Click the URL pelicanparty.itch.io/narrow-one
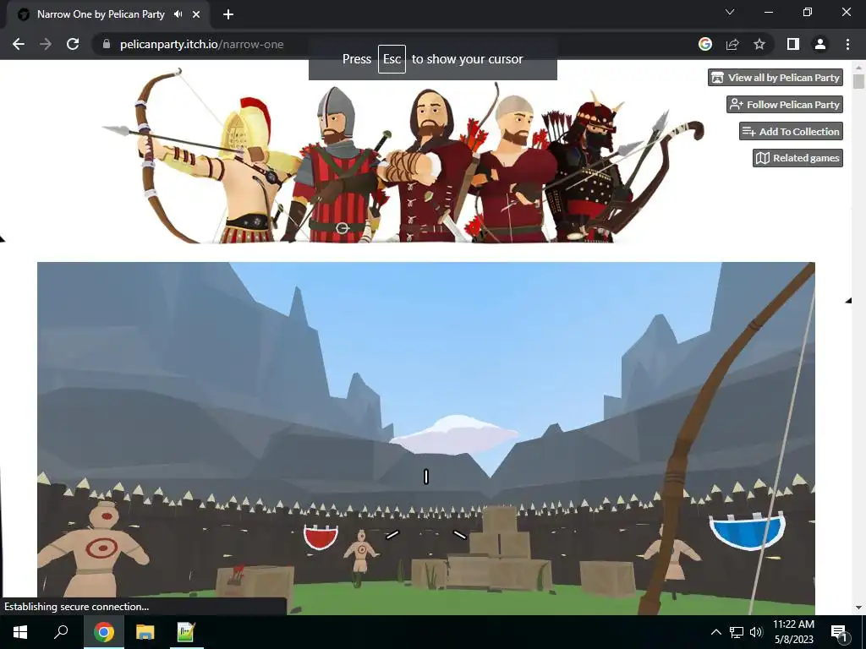The width and height of the screenshot is (866, 649). tap(201, 44)
